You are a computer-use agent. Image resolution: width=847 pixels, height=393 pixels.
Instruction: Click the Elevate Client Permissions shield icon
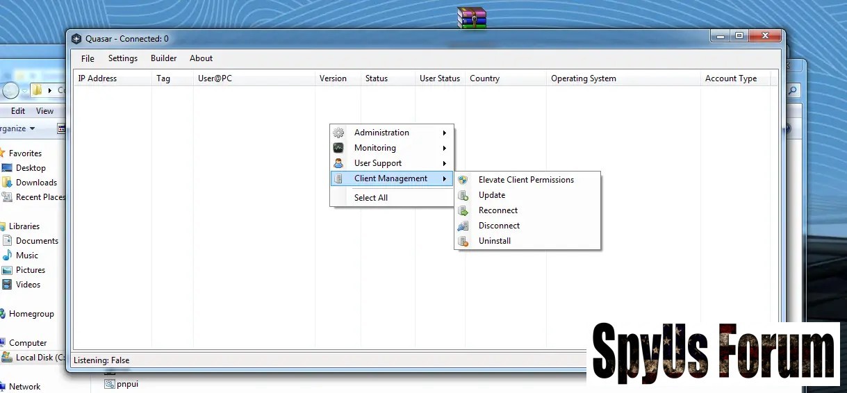click(x=463, y=180)
